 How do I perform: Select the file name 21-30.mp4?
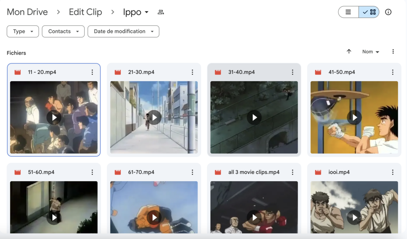141,72
